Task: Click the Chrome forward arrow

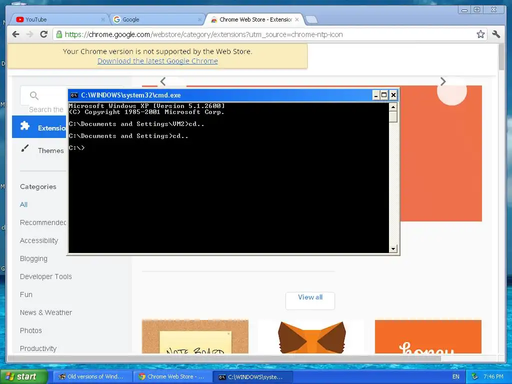Action: click(29, 34)
